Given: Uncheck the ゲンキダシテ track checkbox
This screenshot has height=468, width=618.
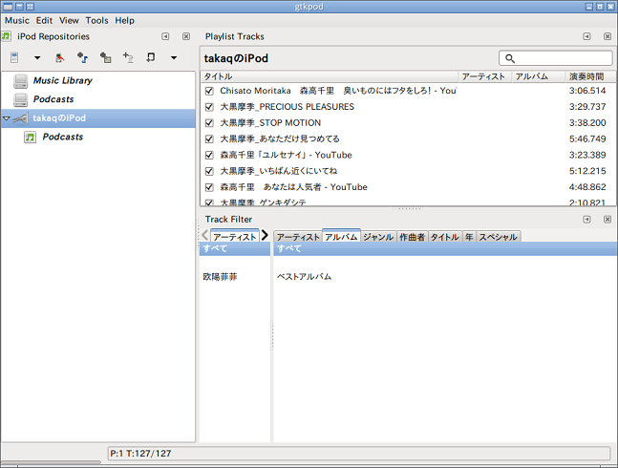Looking at the screenshot, I should coord(209,202).
